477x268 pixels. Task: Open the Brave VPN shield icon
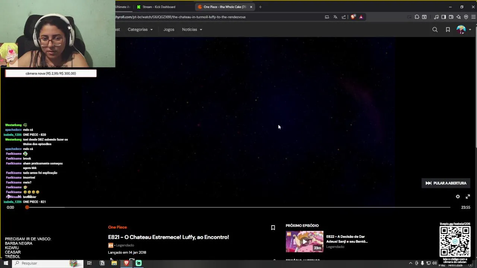(x=466, y=17)
